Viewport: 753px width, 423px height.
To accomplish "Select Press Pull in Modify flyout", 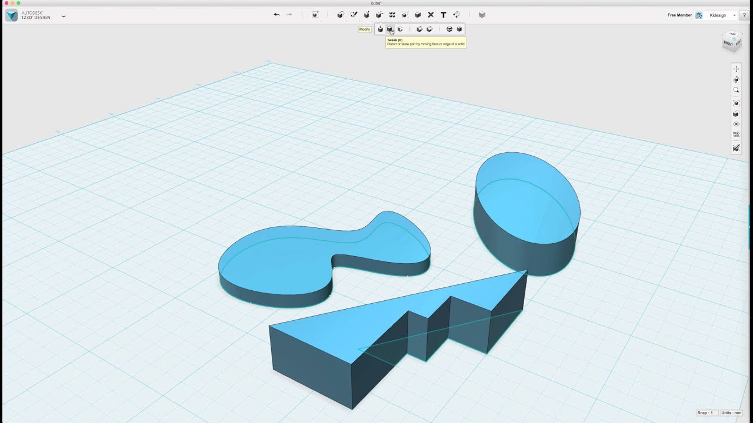I will point(380,29).
